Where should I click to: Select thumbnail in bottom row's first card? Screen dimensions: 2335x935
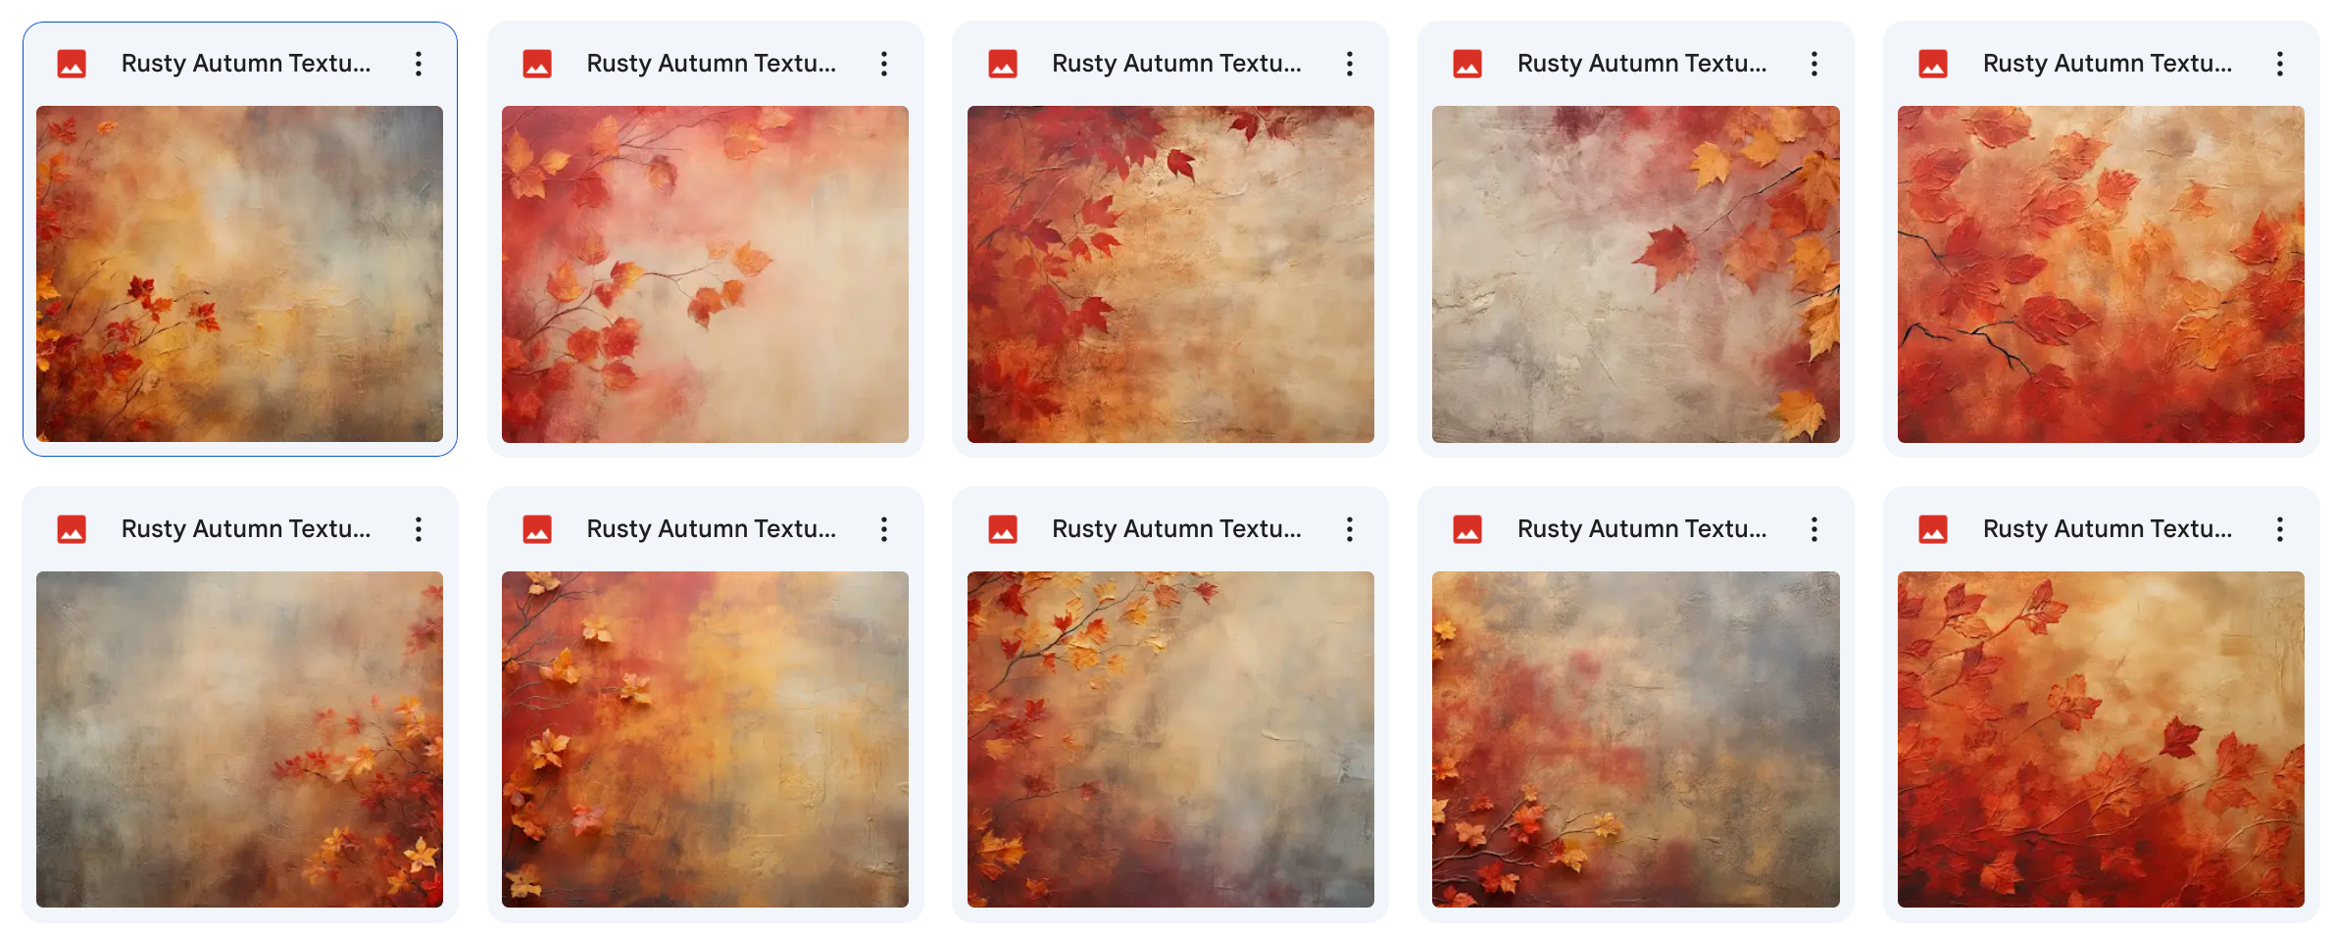(239, 739)
